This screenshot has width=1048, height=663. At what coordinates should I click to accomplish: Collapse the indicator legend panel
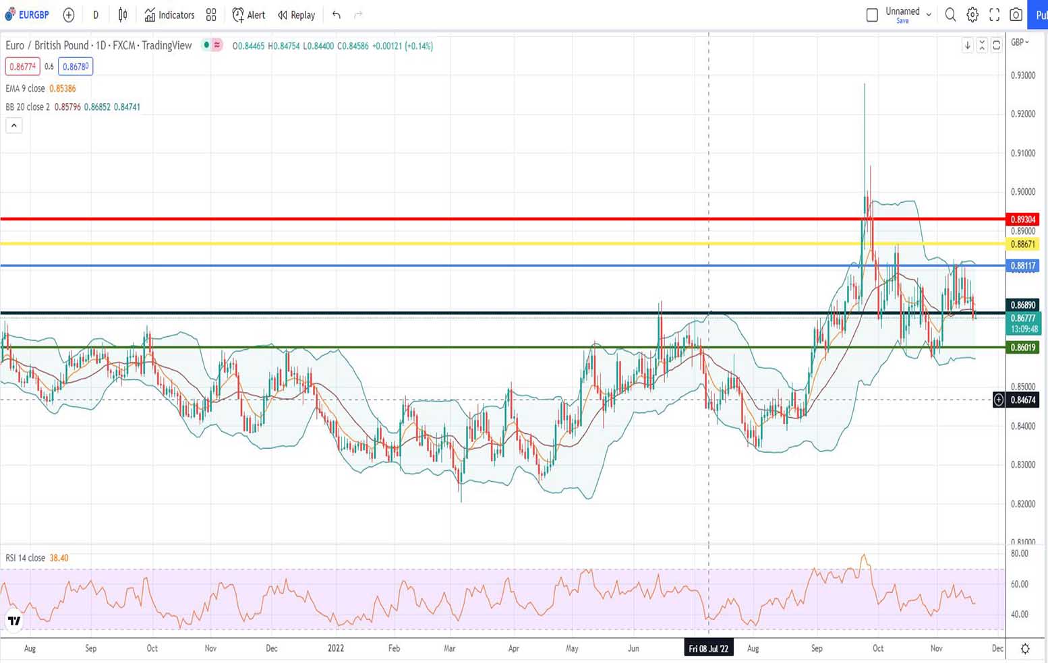tap(14, 125)
